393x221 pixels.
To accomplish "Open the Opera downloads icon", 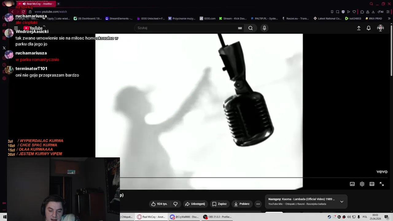I will [x=373, y=12].
